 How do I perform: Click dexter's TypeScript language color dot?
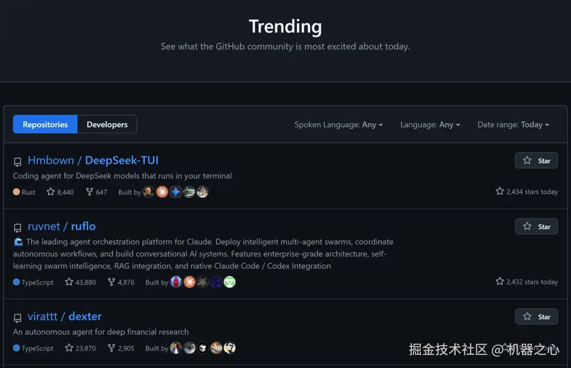(x=16, y=348)
